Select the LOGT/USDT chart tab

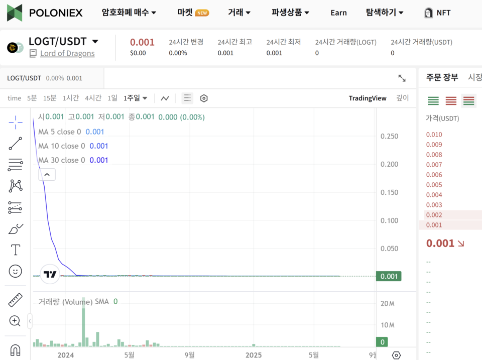52,78
